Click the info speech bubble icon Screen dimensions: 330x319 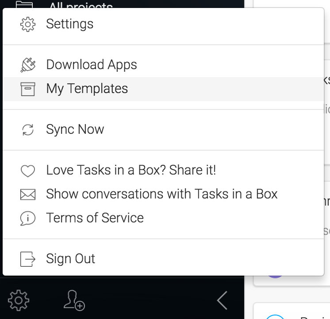[x=28, y=218]
